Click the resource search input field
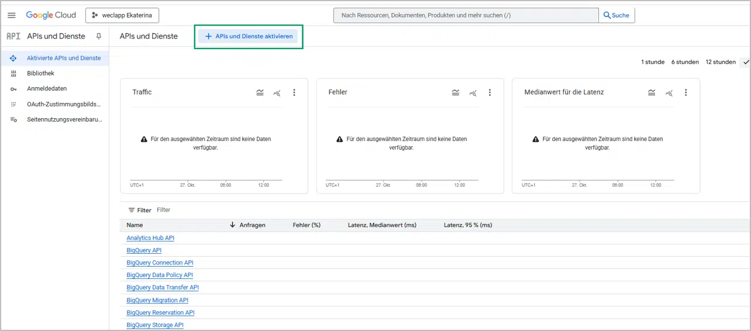This screenshot has height=331, width=751. 466,15
